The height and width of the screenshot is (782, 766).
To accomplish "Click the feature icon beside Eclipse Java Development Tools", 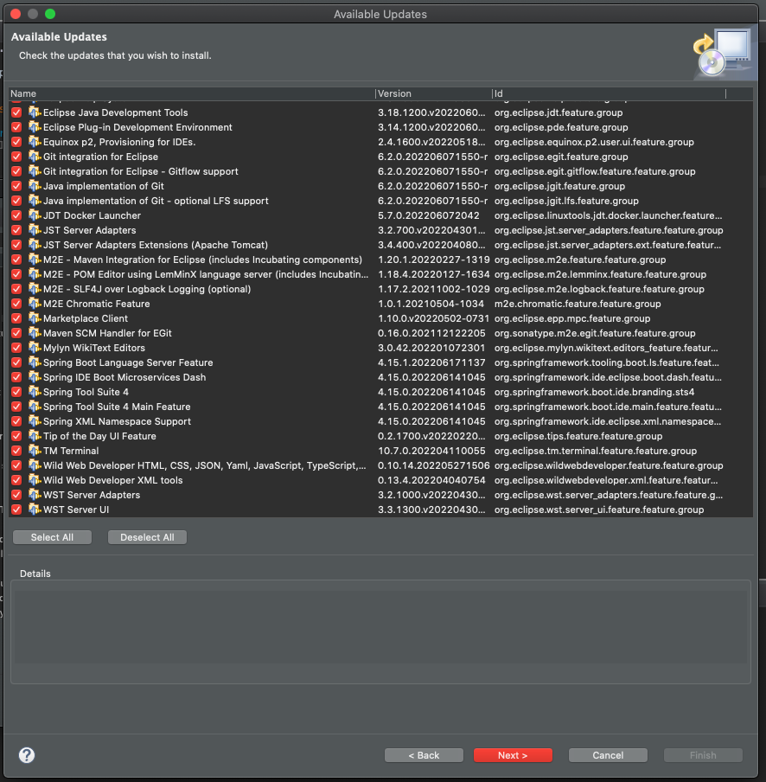I will coord(35,112).
